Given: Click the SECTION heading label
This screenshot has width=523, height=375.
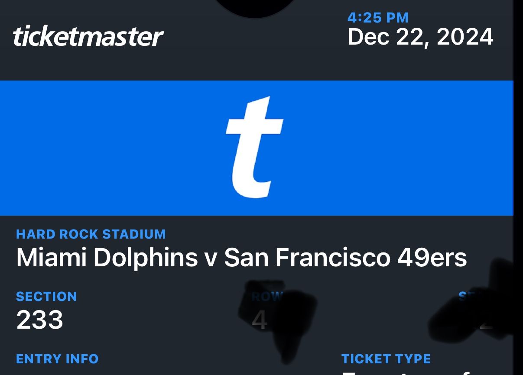Looking at the screenshot, I should pos(46,297).
